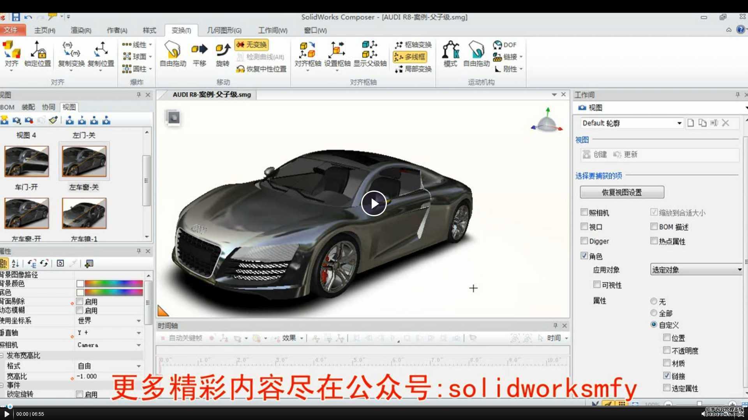Open the 车门-开 view thumbnail
This screenshot has width=748, height=420.
pos(26,161)
